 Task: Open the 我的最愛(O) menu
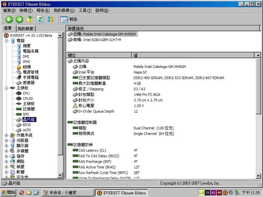click(x=64, y=11)
